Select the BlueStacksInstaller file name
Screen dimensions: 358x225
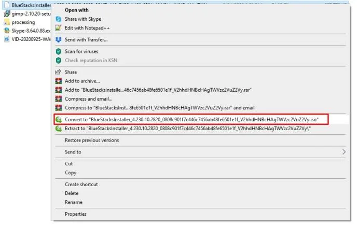click(x=31, y=5)
